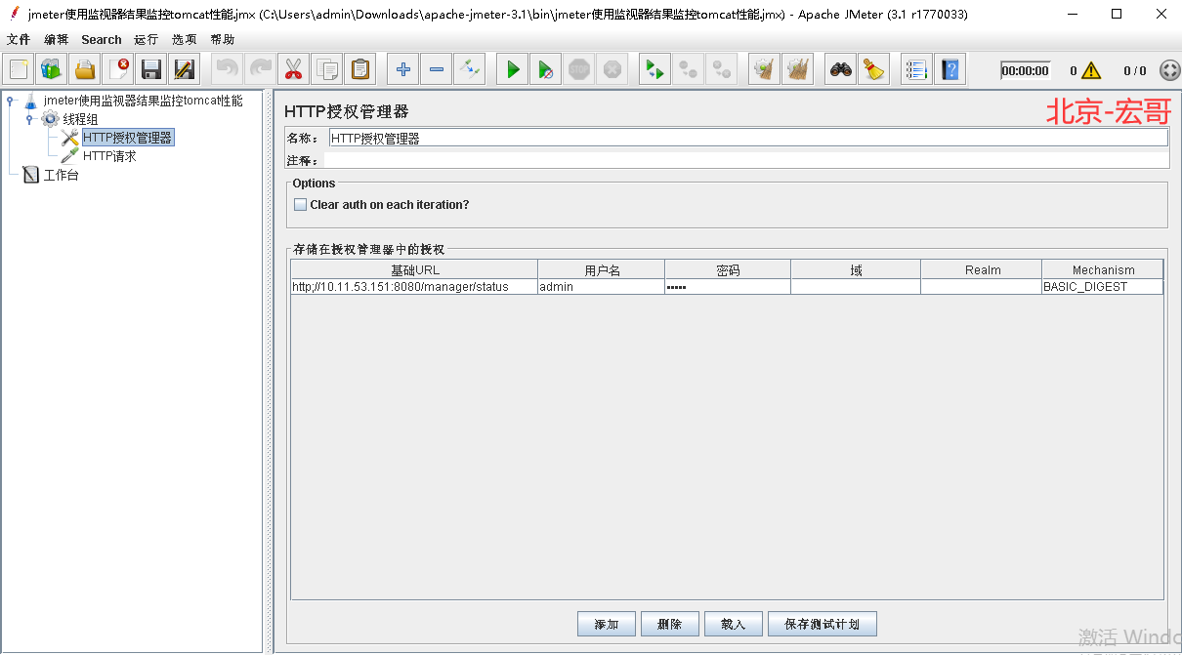1182x655 pixels.
Task: Click the Shutdown test icon
Action: pyautogui.click(x=612, y=69)
